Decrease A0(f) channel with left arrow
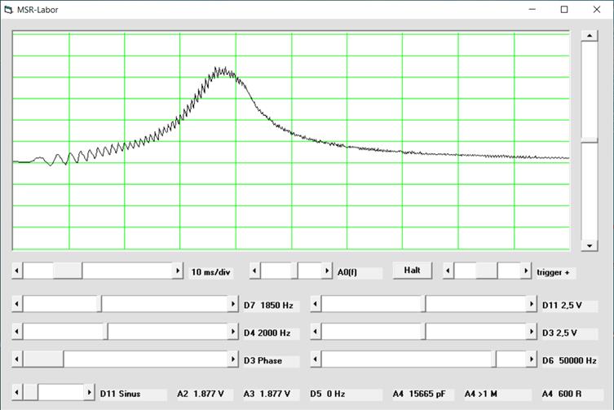This screenshot has height=410, width=614. click(254, 271)
